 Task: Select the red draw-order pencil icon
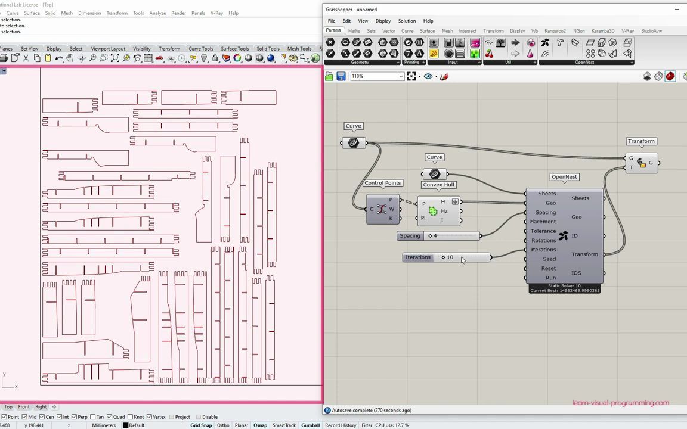click(444, 76)
